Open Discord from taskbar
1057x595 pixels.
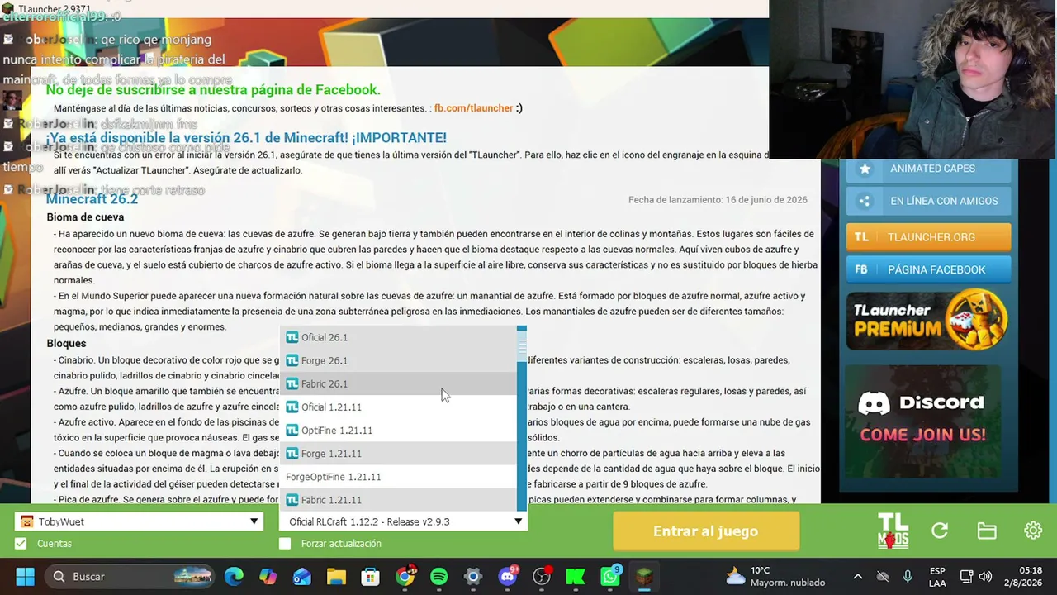(507, 577)
